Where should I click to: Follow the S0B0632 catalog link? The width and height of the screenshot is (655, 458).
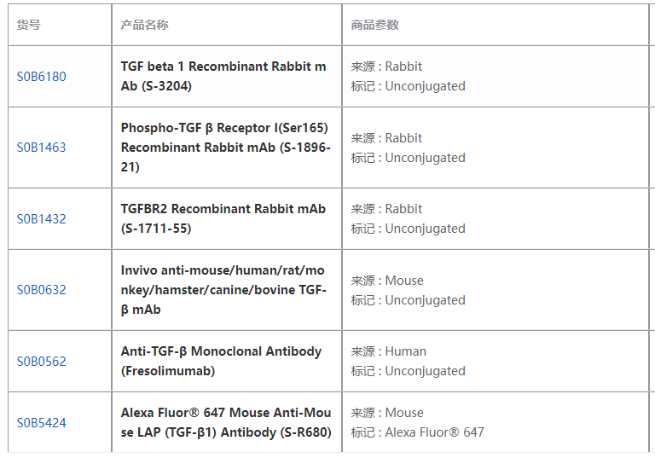[41, 290]
